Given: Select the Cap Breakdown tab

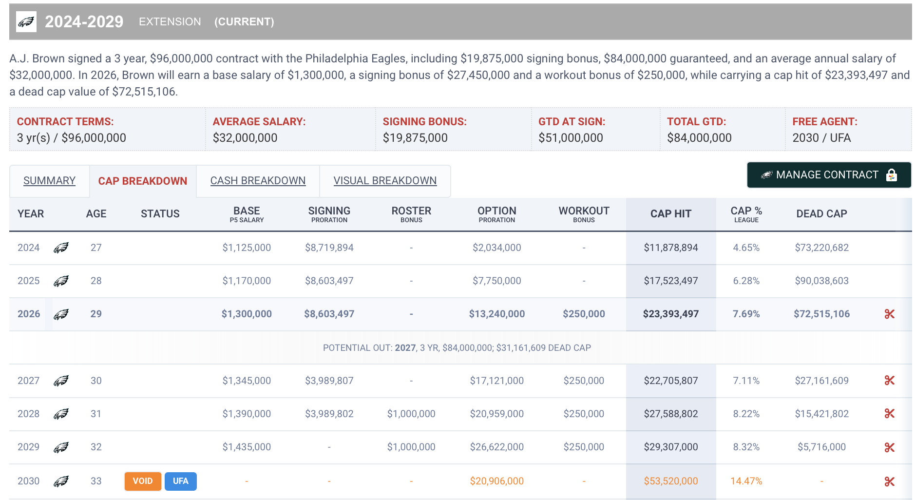Looking at the screenshot, I should [143, 181].
